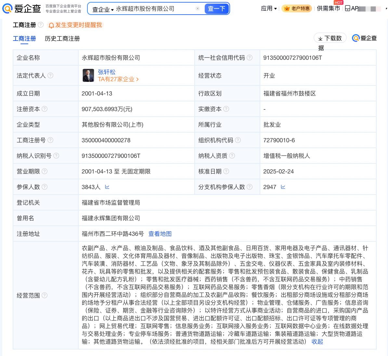388x356 pixels.
Task: Click help icon beside 核准日期
Action: click(x=226, y=171)
